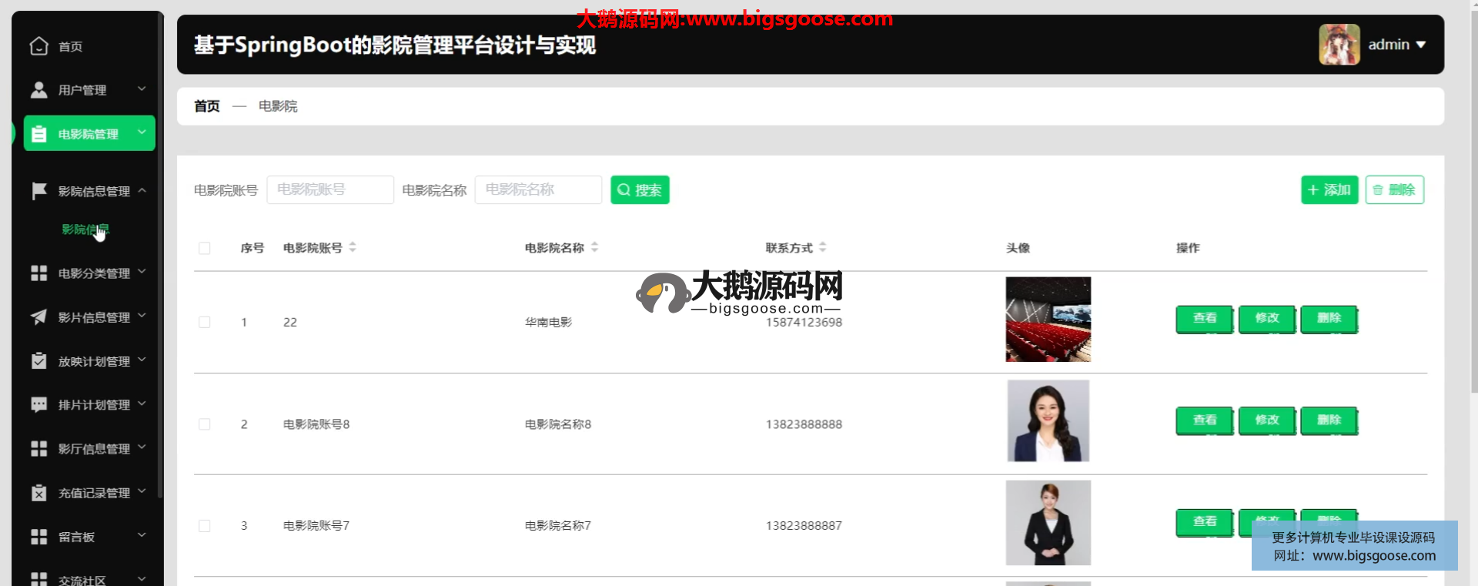Click the sort arrows on 电影院账号 column
This screenshot has height=586, width=1478.
click(x=353, y=247)
